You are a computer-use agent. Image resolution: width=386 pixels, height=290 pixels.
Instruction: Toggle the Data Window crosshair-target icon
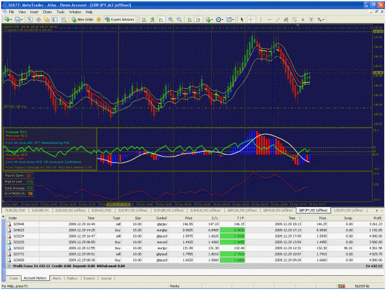(38, 19)
